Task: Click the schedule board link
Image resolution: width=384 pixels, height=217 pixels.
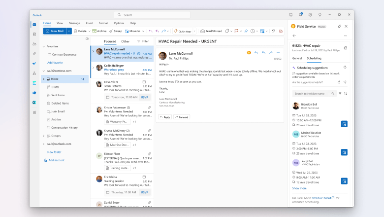Action: pos(321,197)
